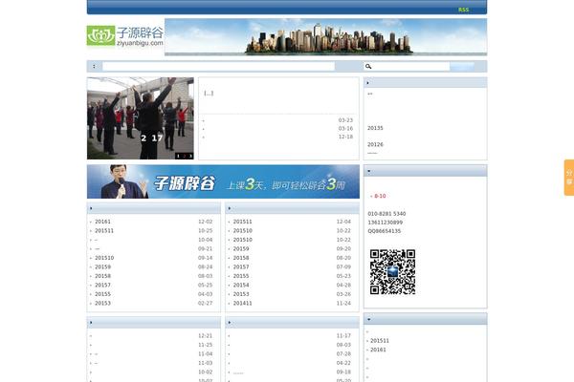Image resolution: width=574 pixels, height=382 pixels.
Task: Click the group exercise slideshow photo
Action: 140,117
